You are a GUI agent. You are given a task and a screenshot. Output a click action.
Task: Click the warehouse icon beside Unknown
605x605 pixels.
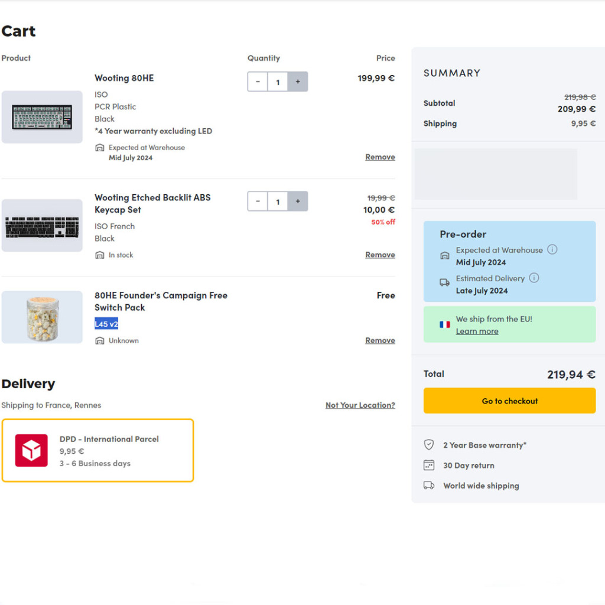pos(99,340)
